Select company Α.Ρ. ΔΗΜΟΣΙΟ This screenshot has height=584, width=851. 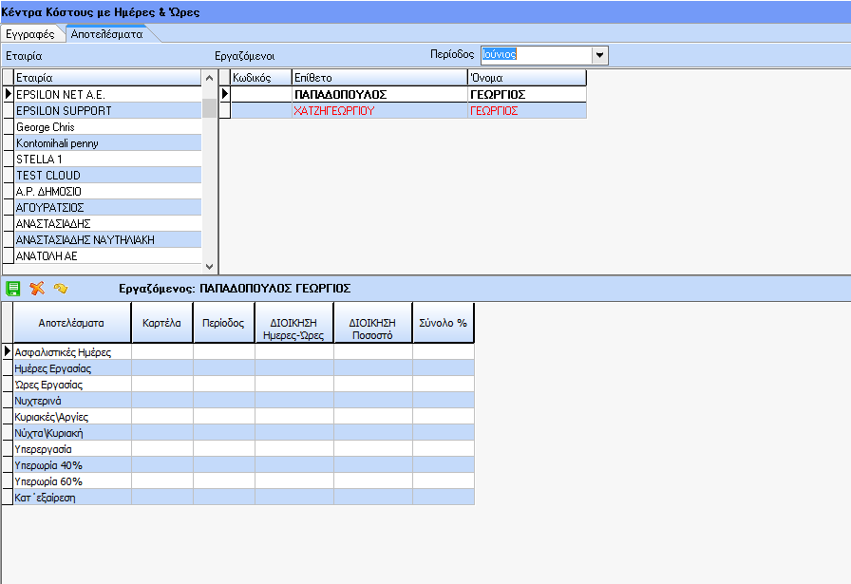click(108, 192)
